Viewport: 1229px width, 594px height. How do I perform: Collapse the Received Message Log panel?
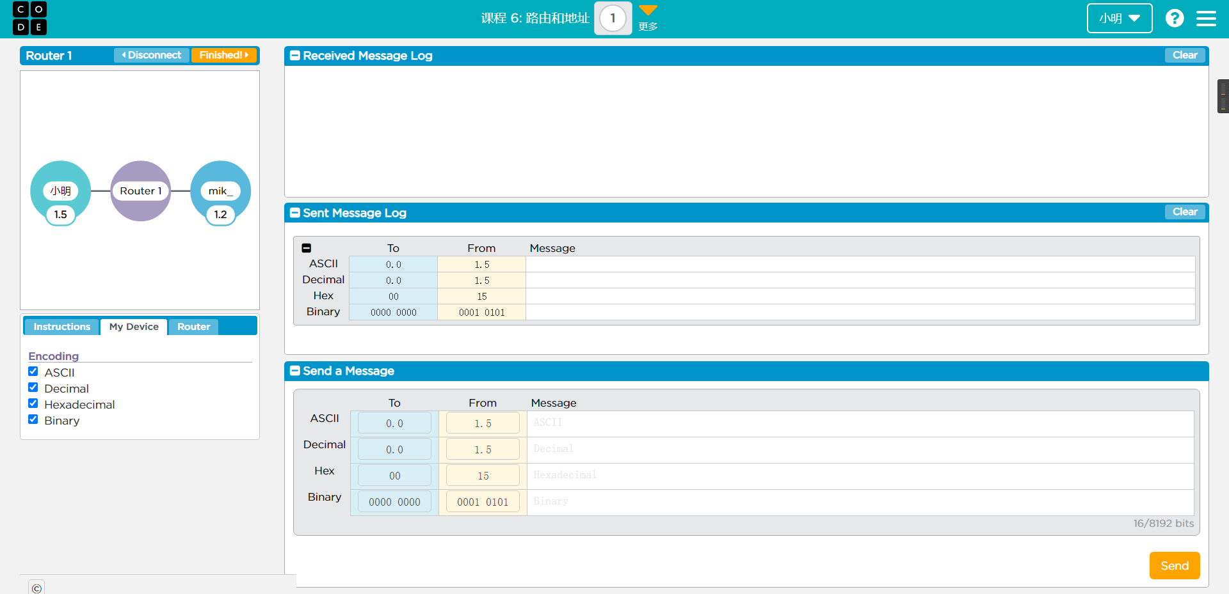295,56
